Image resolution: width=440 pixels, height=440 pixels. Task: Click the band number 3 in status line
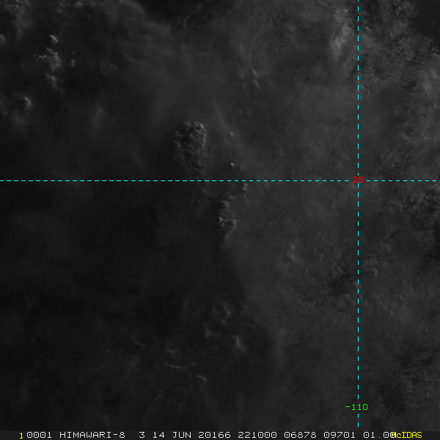(x=142, y=435)
